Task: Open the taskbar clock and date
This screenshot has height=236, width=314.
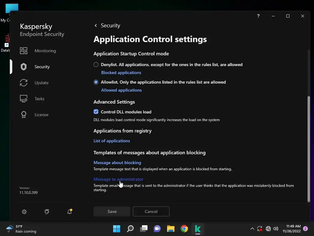Action: (x=292, y=229)
